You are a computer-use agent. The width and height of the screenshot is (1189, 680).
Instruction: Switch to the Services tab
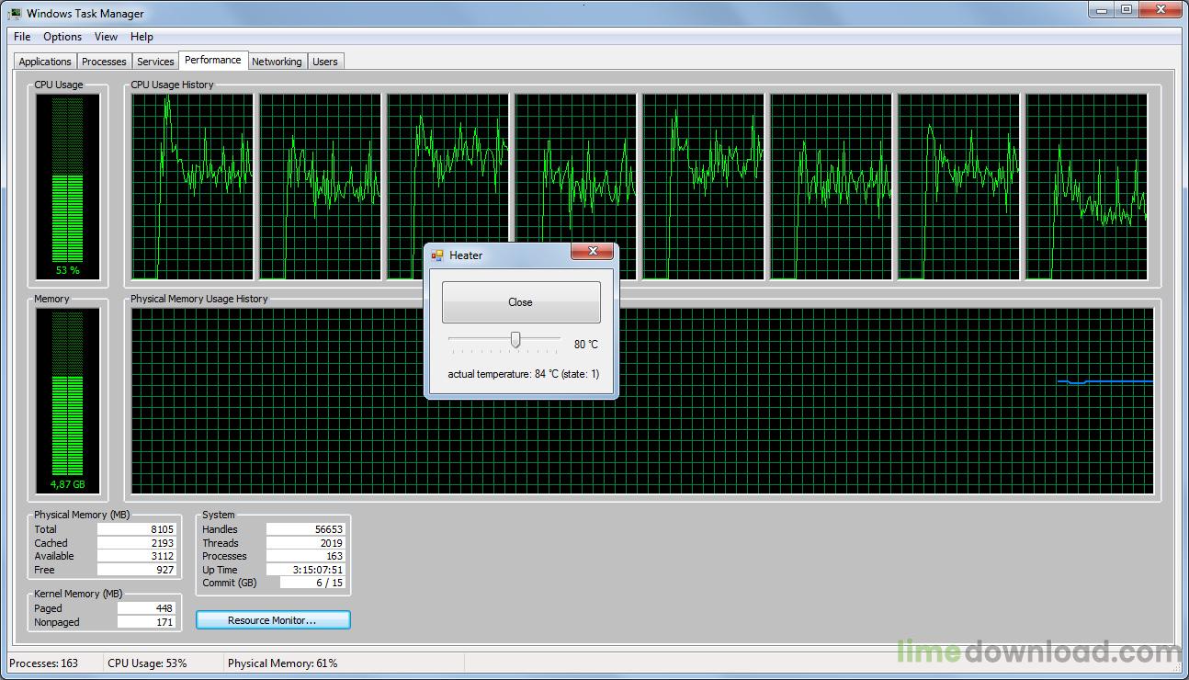pyautogui.click(x=155, y=62)
